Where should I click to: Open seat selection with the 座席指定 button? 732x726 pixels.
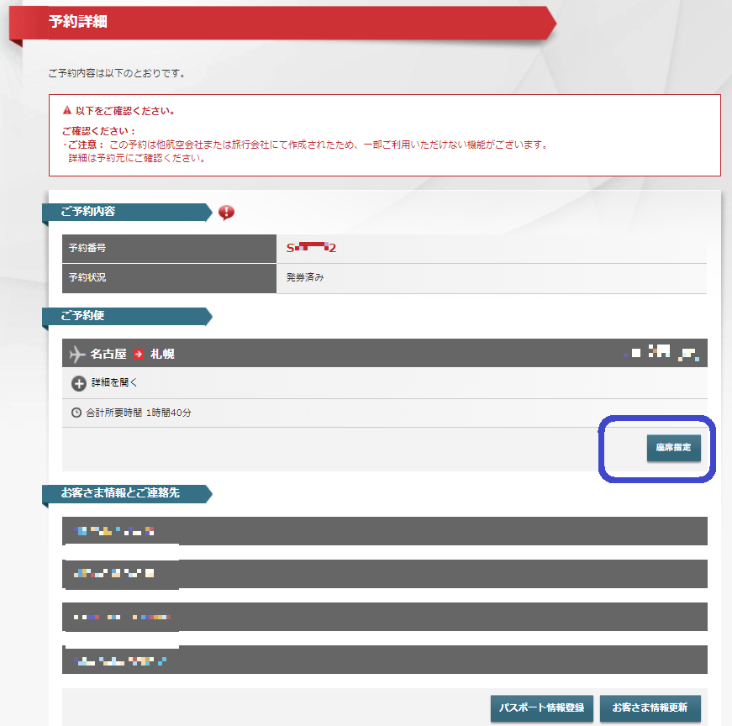point(673,448)
